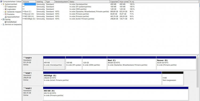Click the Opslag storage icon
Screen dimensions: 200x101
pyautogui.click(x=3, y=19)
